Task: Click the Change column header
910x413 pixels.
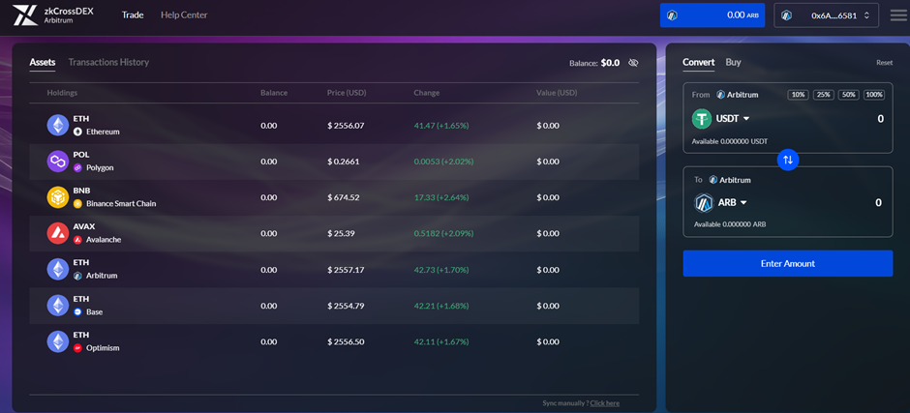Action: click(x=427, y=93)
